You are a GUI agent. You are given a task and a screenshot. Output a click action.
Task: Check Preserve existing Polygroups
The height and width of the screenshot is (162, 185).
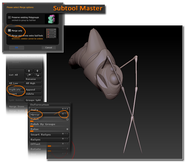(10, 17)
